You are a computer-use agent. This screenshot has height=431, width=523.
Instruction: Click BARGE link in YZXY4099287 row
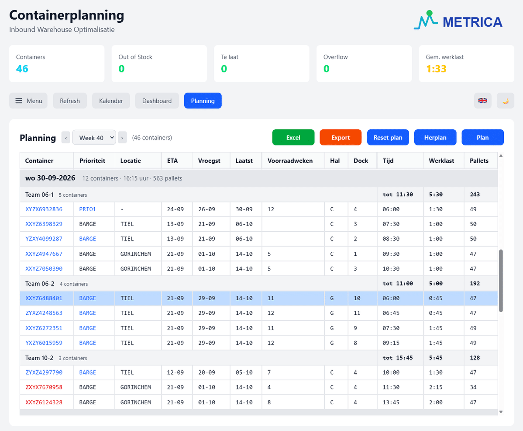[x=87, y=239]
